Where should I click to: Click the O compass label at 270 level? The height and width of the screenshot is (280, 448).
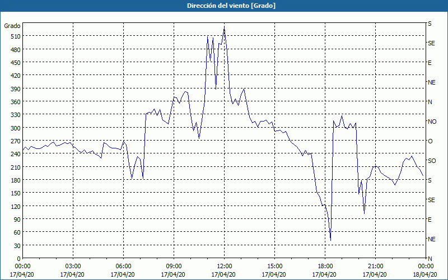click(430, 141)
